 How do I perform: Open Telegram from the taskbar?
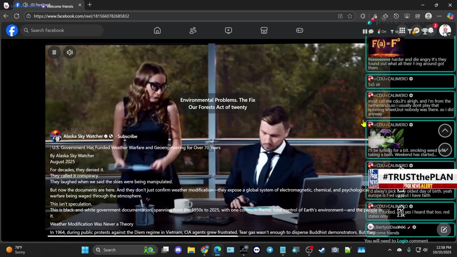point(270,250)
